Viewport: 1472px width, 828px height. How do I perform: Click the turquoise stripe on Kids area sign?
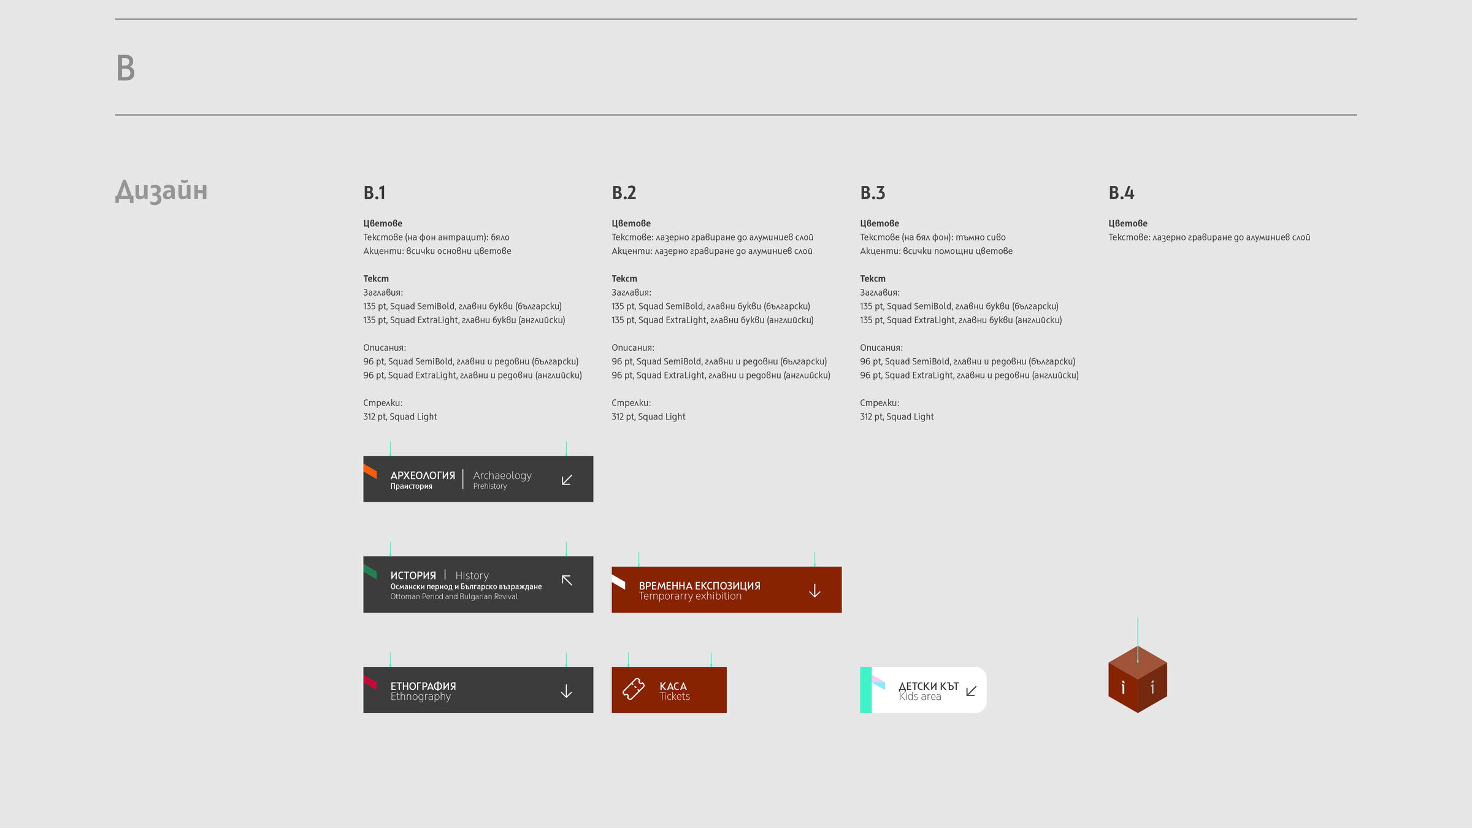pyautogui.click(x=865, y=690)
